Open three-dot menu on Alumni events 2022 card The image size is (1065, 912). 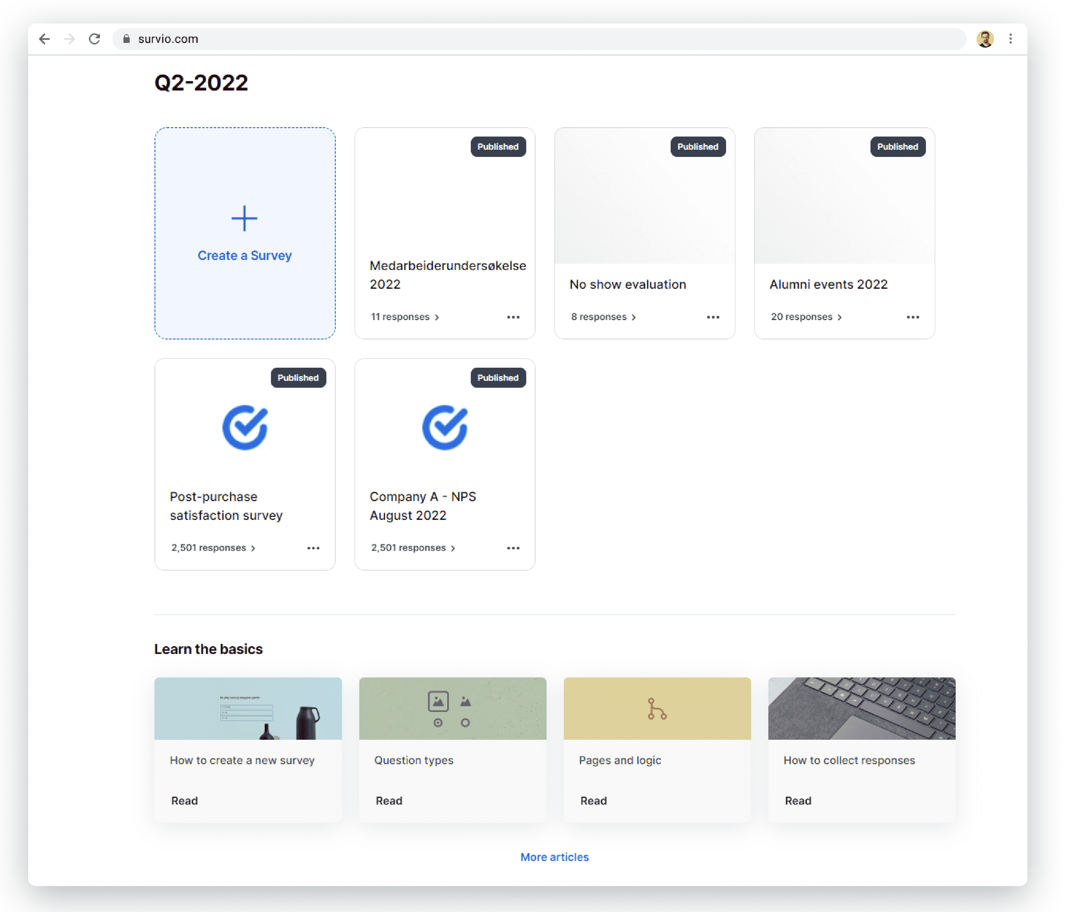pyautogui.click(x=913, y=317)
